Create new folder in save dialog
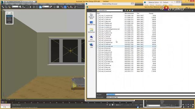195x109 pixels. click(130, 11)
